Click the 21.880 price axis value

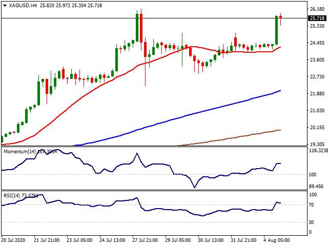(317, 93)
